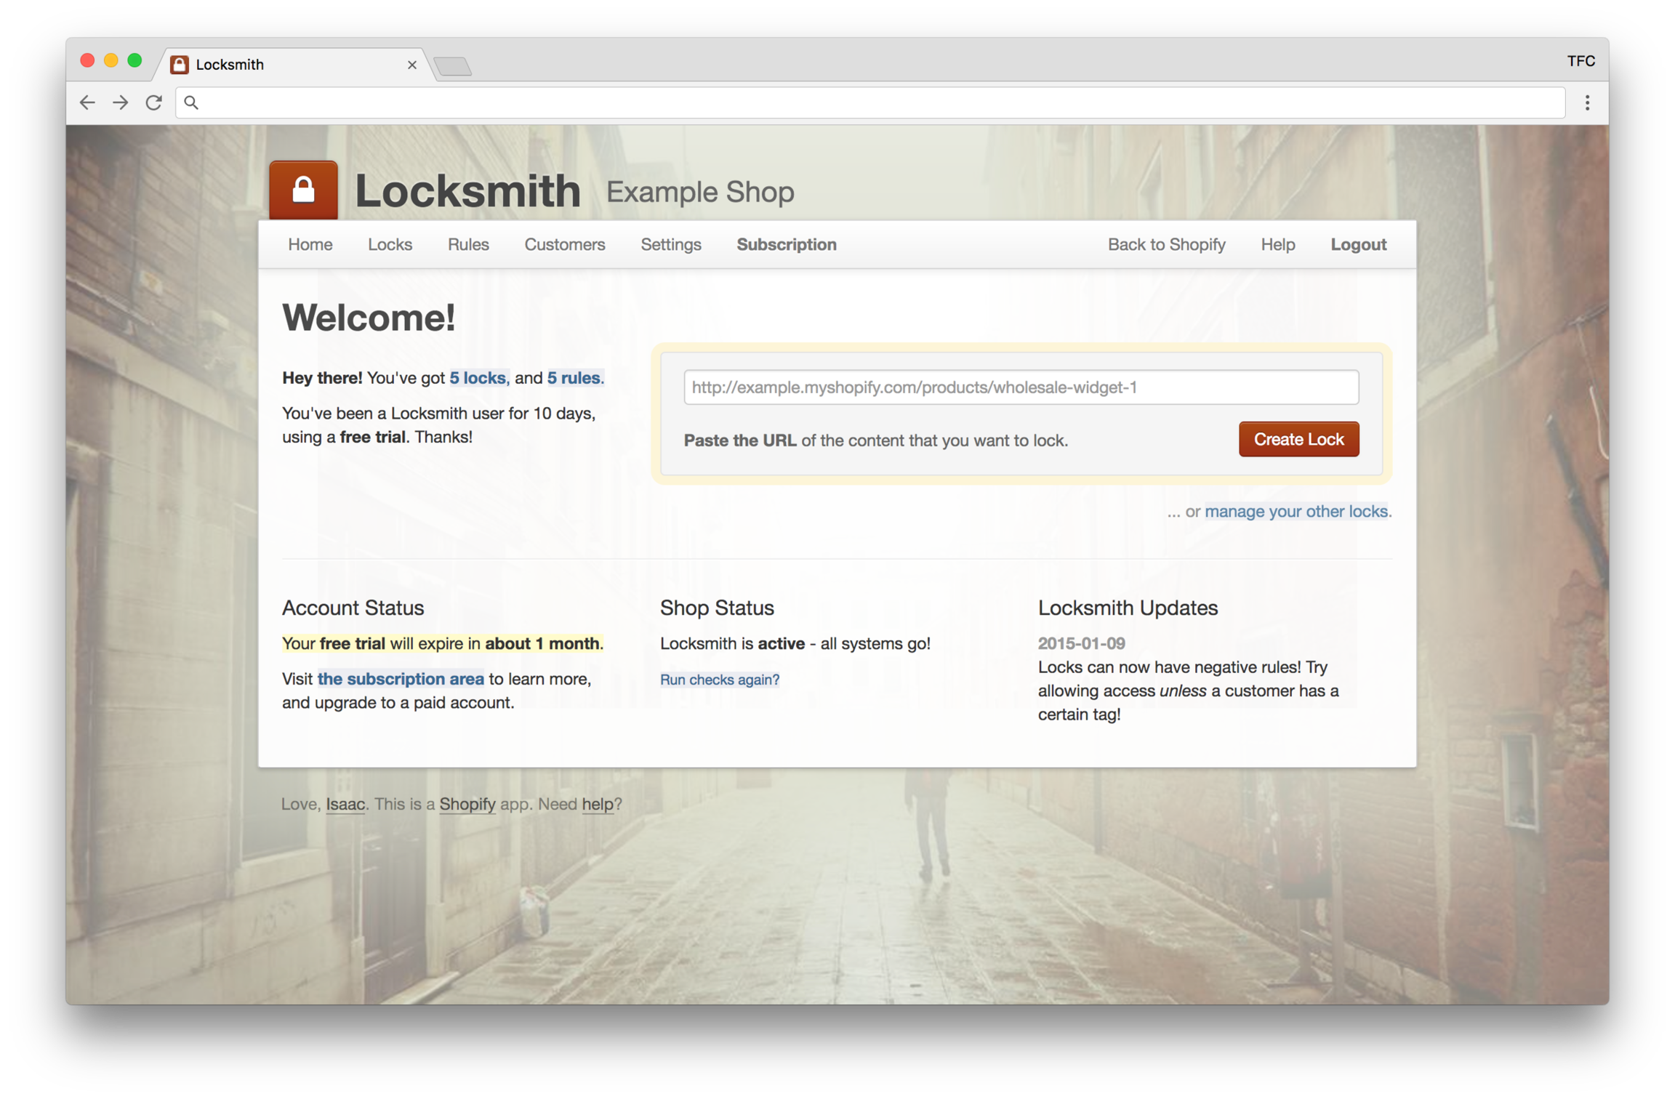The width and height of the screenshot is (1675, 1099).
Task: Open the Locks menu item
Action: click(390, 244)
